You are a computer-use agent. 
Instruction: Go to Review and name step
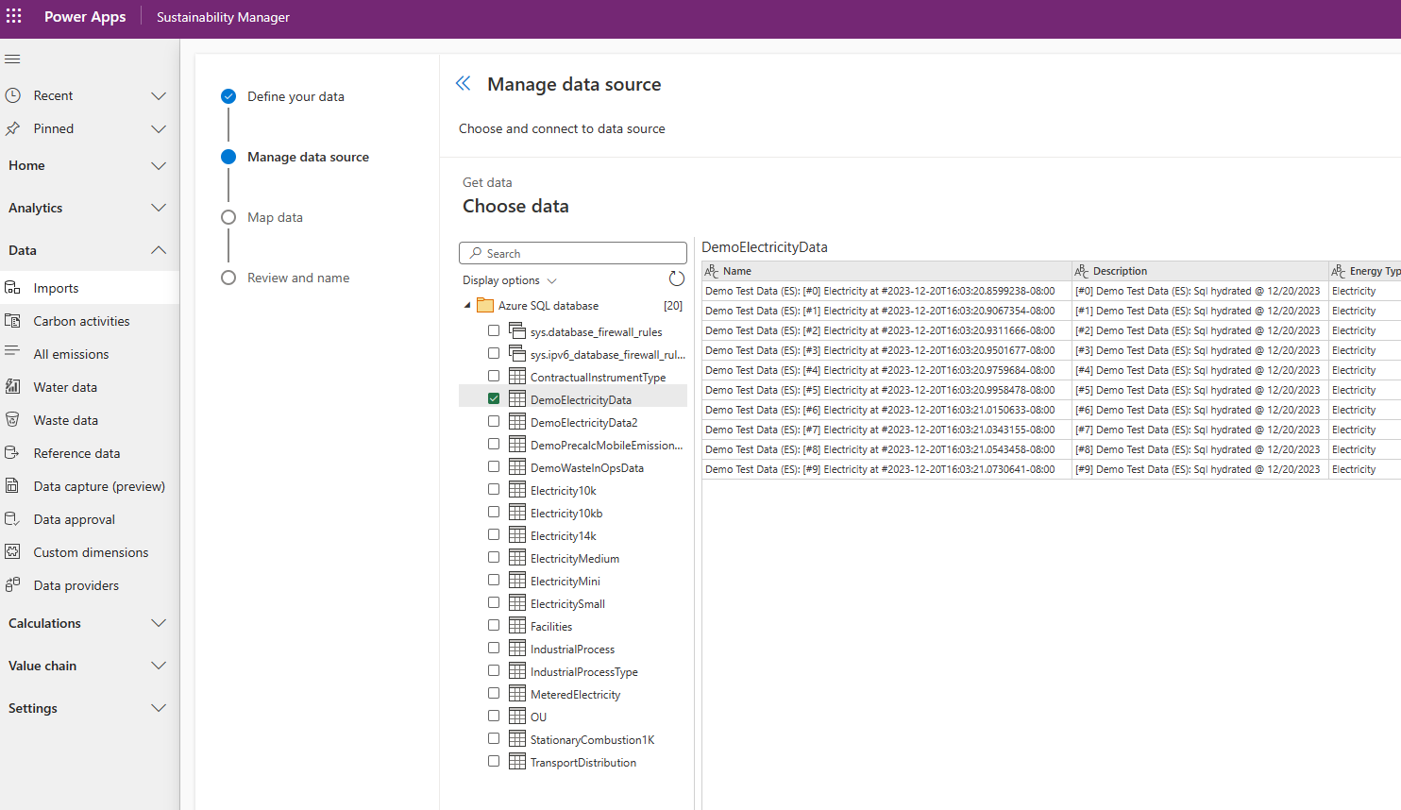point(298,278)
